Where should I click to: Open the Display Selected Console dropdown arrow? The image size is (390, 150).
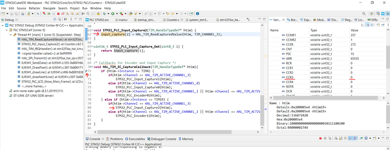tap(370, 138)
